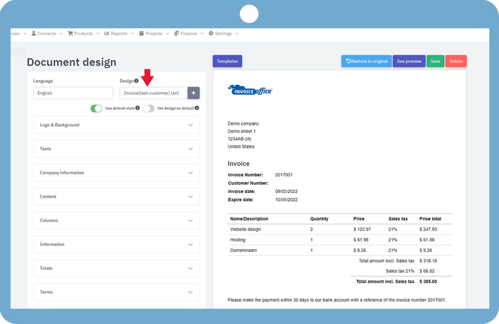Screen dimensions: 499x324
Task: Click the Templates button
Action: click(x=227, y=61)
